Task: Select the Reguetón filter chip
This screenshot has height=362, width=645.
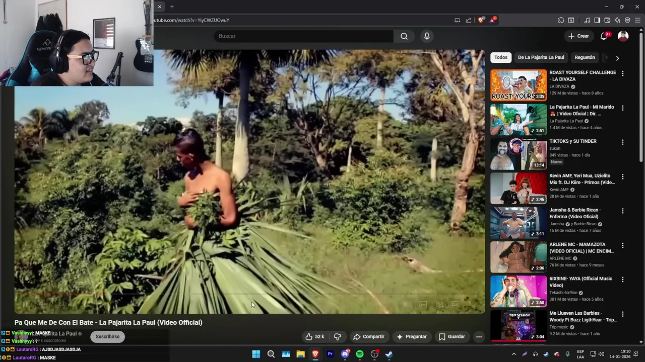Action: (585, 57)
